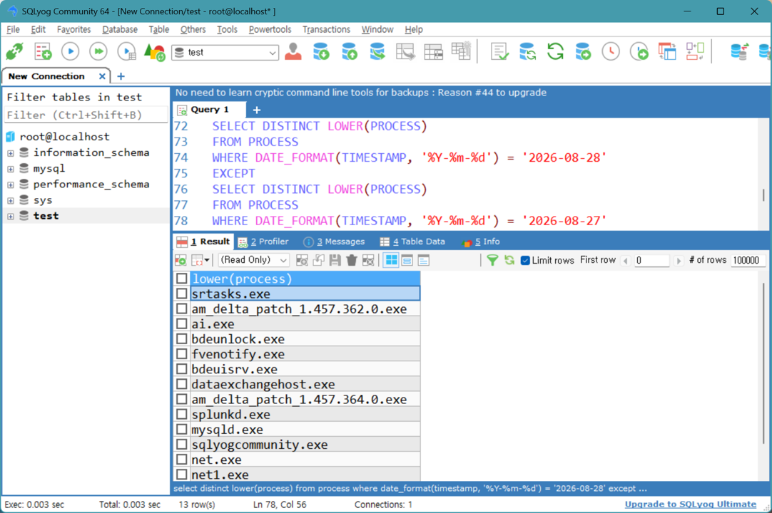
Task: Open the export options dropdown arrow
Action: tap(207, 259)
